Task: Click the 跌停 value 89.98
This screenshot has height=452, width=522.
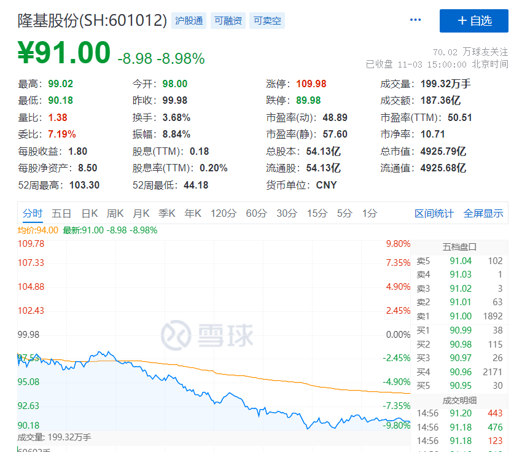Action: click(x=308, y=100)
